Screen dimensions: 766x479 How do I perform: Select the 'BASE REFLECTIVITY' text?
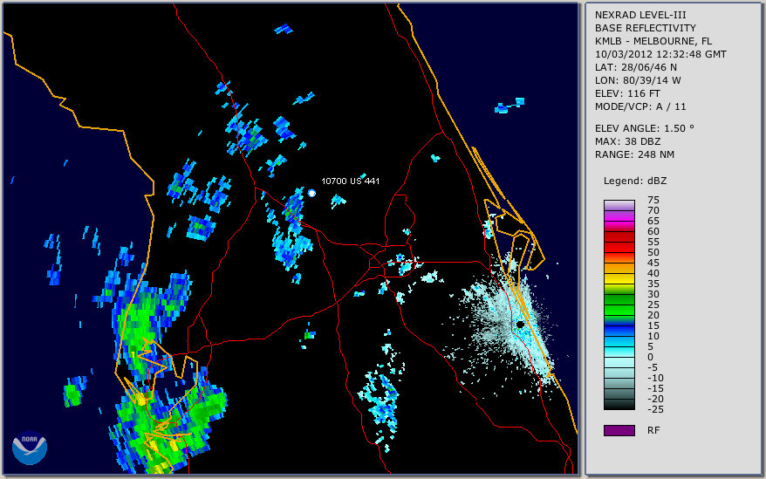pos(646,28)
